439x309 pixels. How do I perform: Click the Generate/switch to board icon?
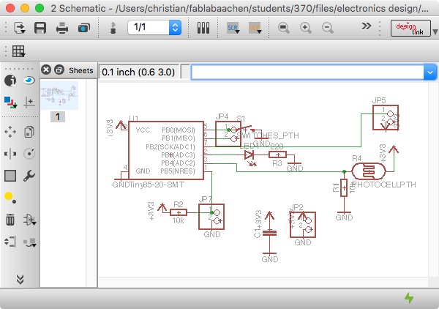pos(113,28)
